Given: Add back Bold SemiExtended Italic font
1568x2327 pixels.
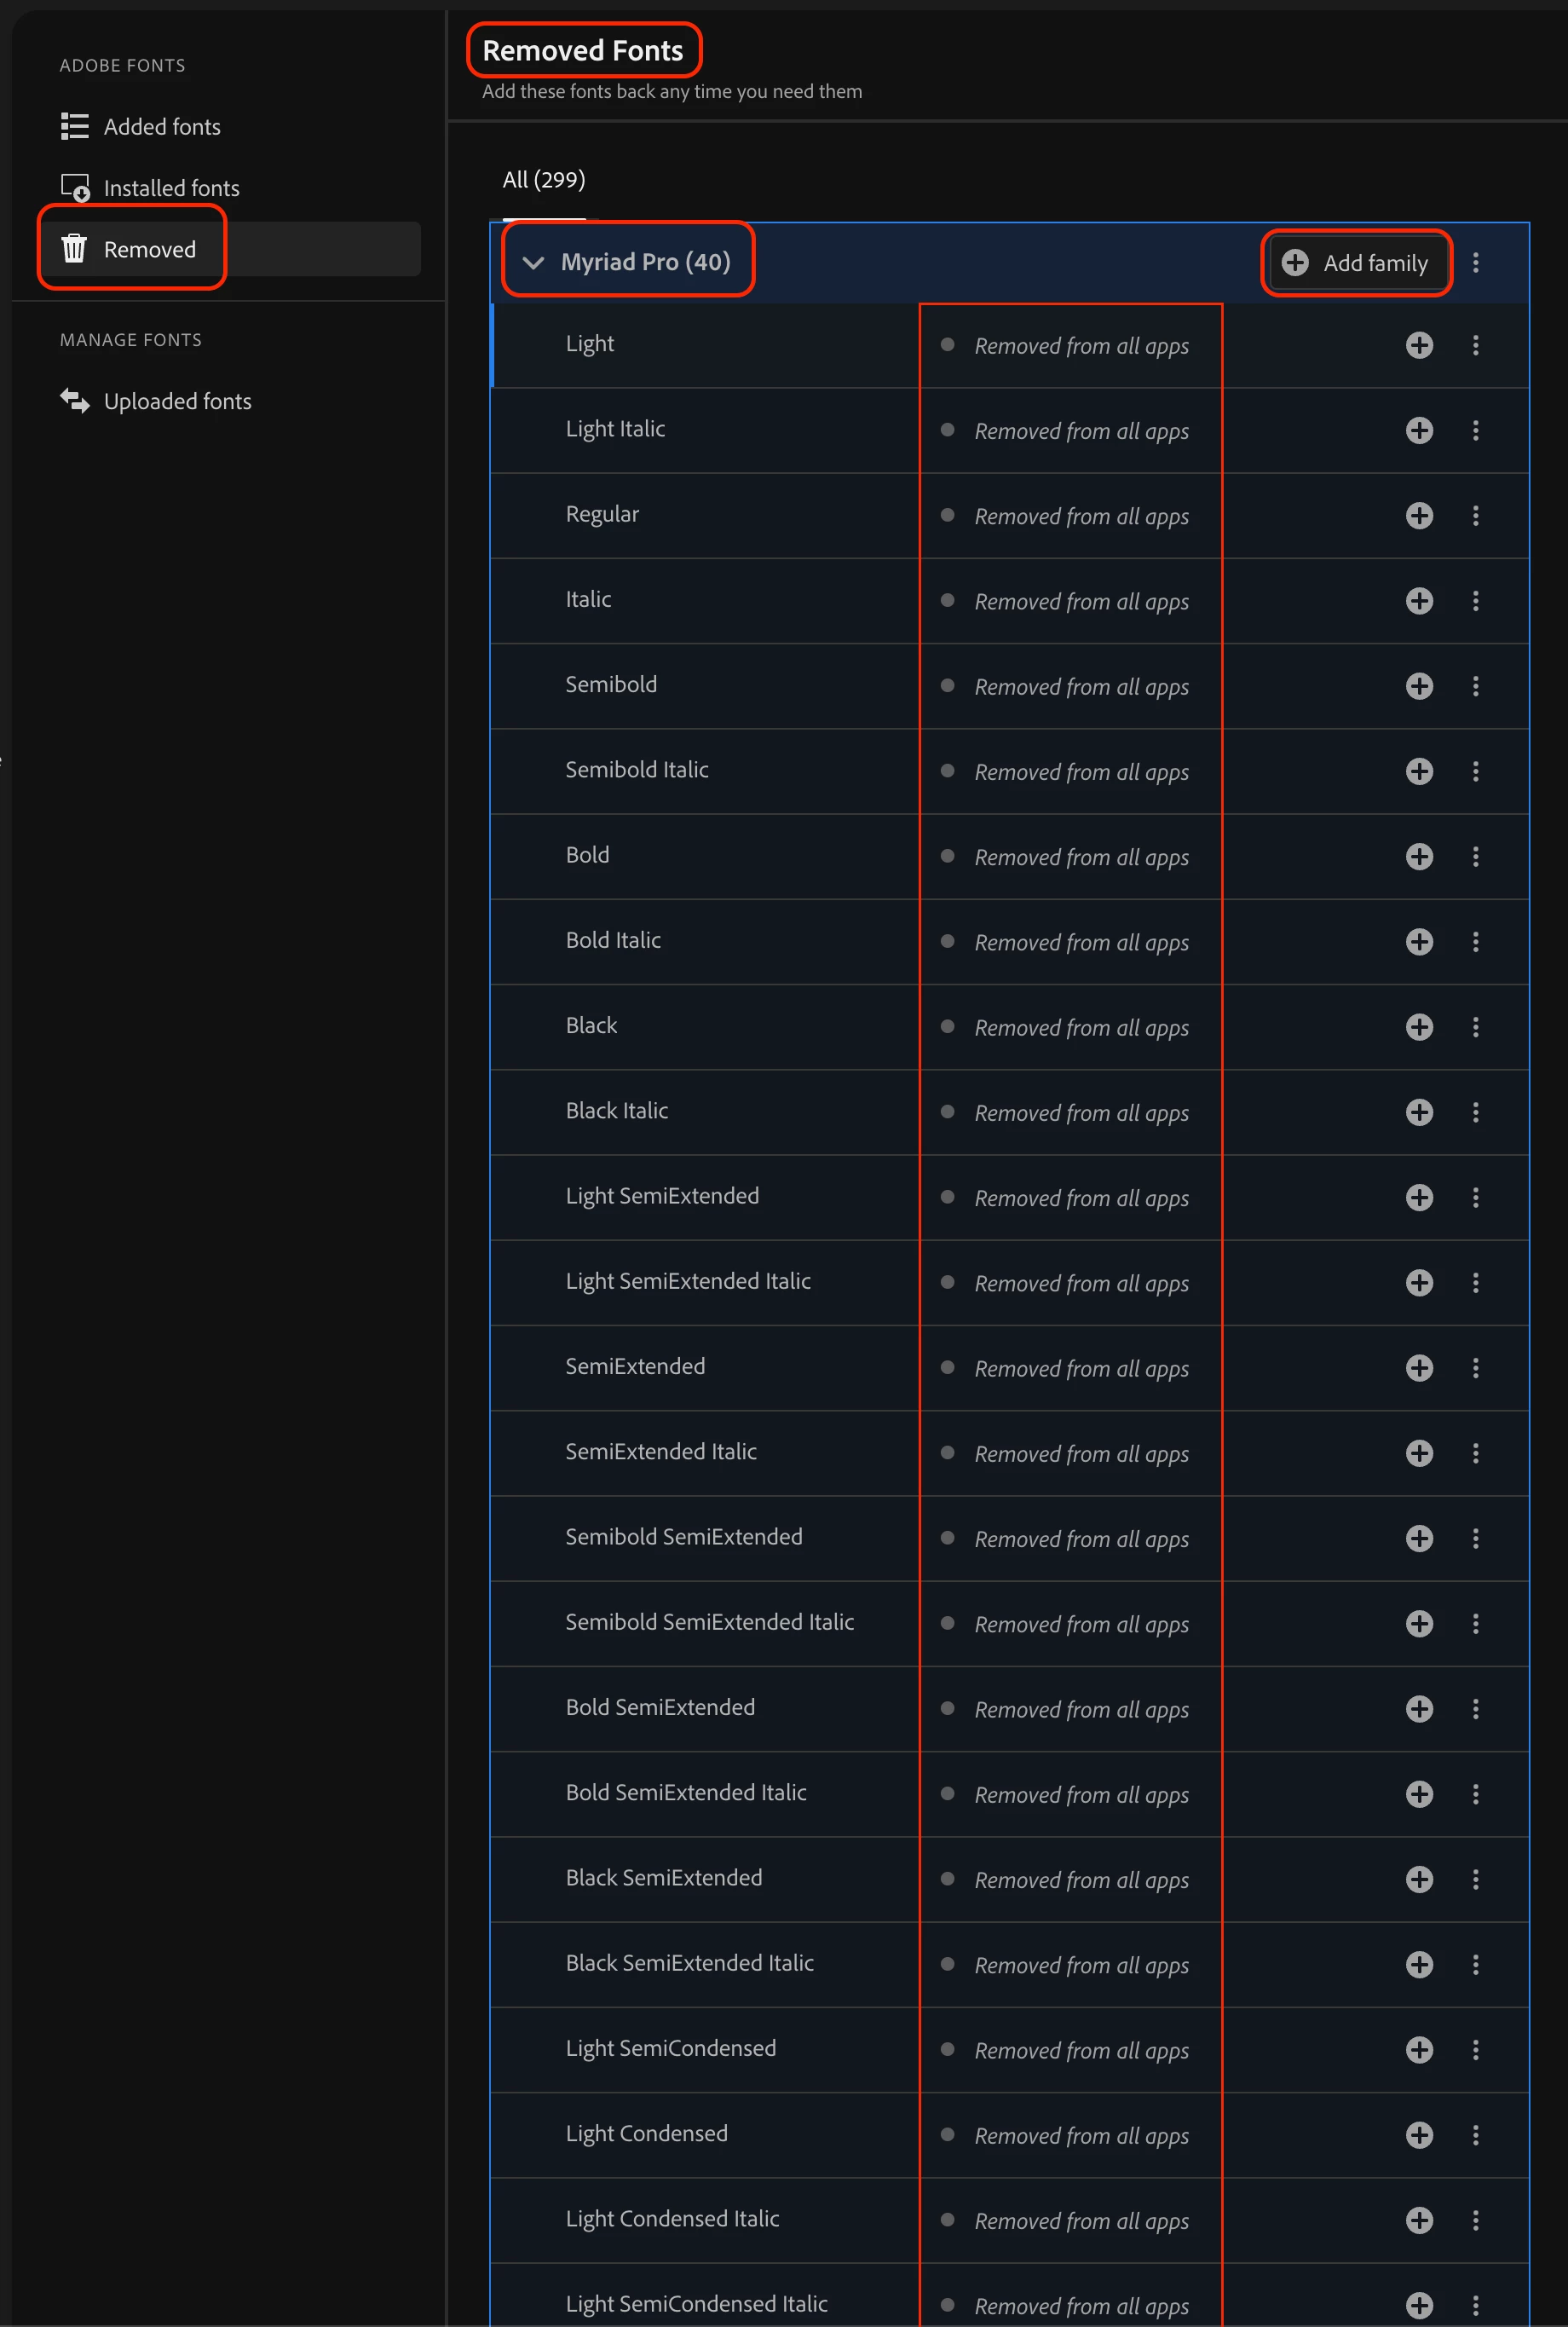Looking at the screenshot, I should pyautogui.click(x=1419, y=1794).
